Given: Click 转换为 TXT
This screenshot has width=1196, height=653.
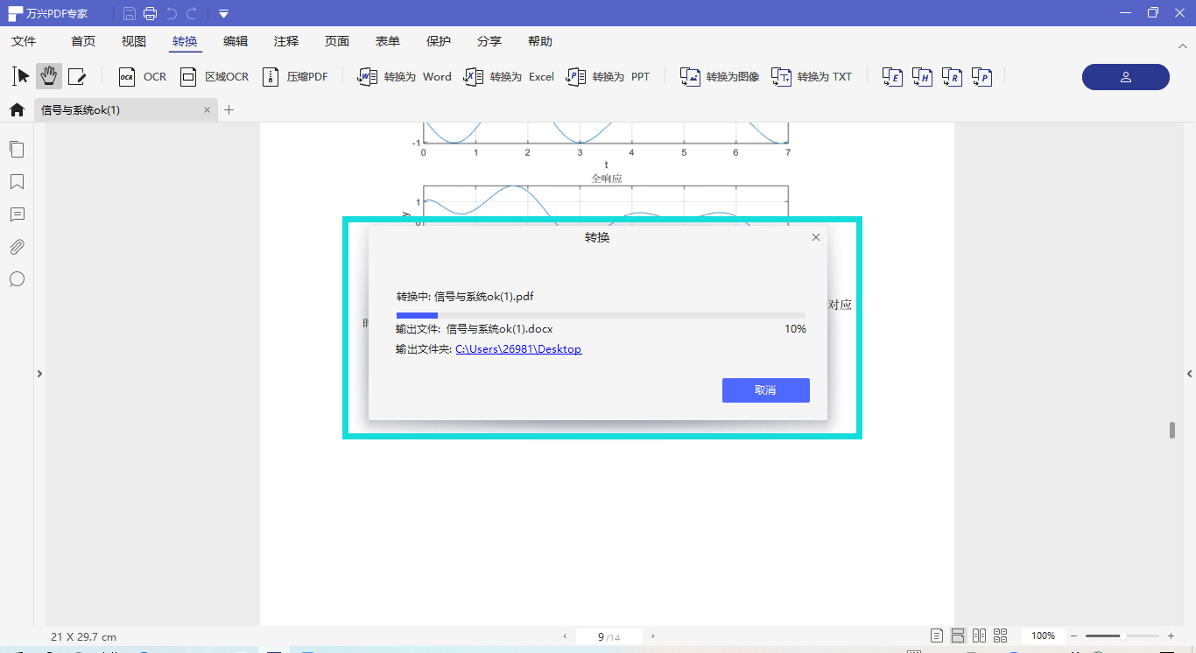Looking at the screenshot, I should pos(812,77).
